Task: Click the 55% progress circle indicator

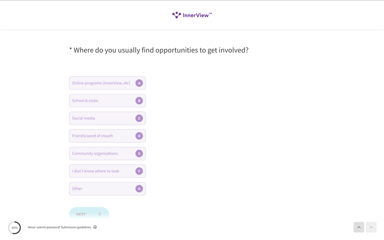Action: [14, 228]
